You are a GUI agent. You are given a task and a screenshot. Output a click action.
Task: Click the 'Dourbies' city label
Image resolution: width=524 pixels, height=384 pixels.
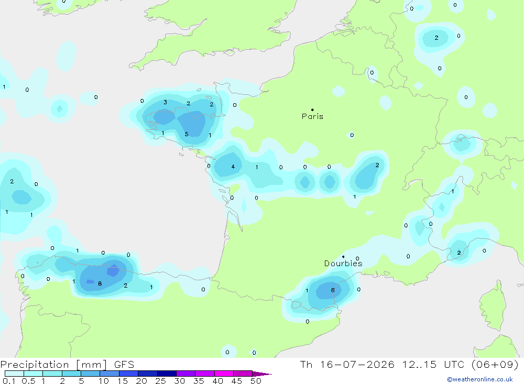pos(343,264)
